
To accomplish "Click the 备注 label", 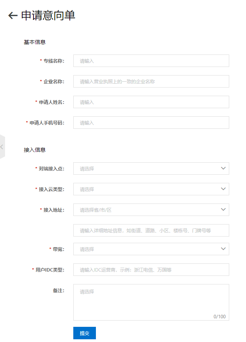I will tap(58, 291).
